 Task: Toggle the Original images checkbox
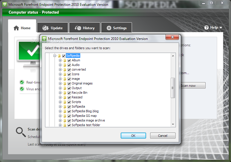click(x=69, y=84)
